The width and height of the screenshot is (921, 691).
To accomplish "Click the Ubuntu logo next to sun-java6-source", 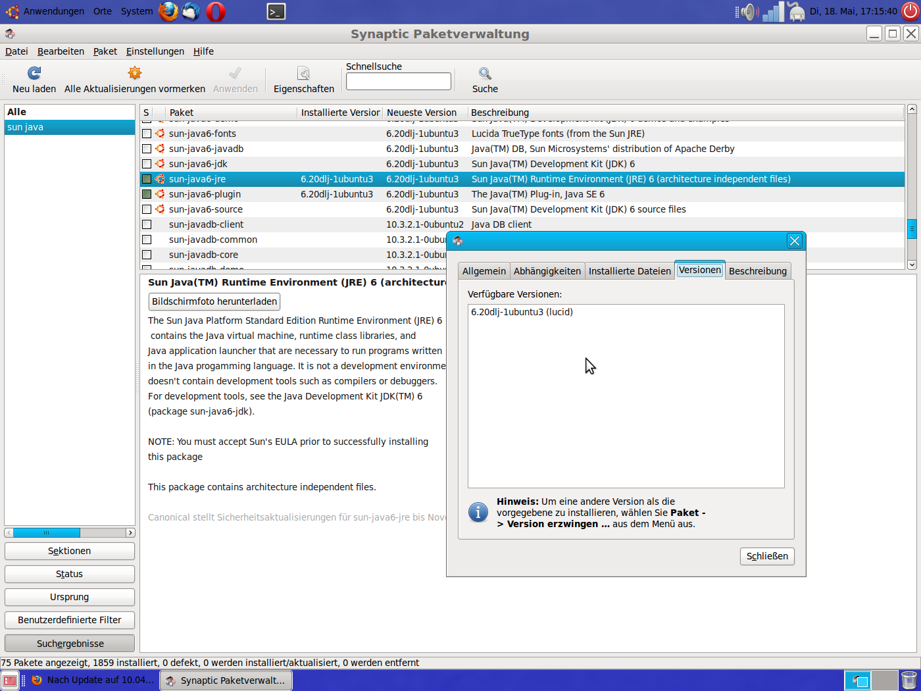I will point(160,209).
